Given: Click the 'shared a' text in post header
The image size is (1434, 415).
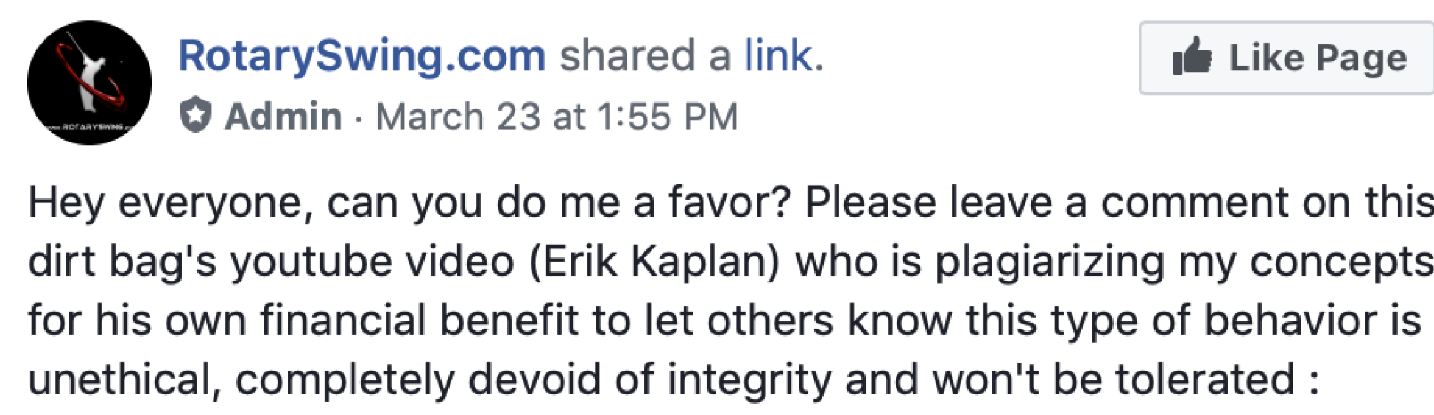Looking at the screenshot, I should pyautogui.click(x=645, y=56).
